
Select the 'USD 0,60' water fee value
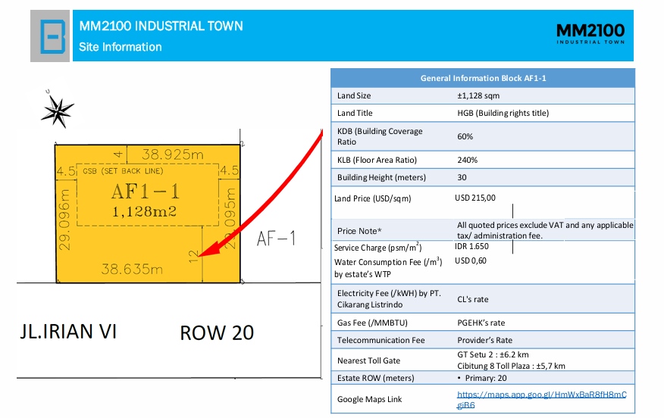471,260
